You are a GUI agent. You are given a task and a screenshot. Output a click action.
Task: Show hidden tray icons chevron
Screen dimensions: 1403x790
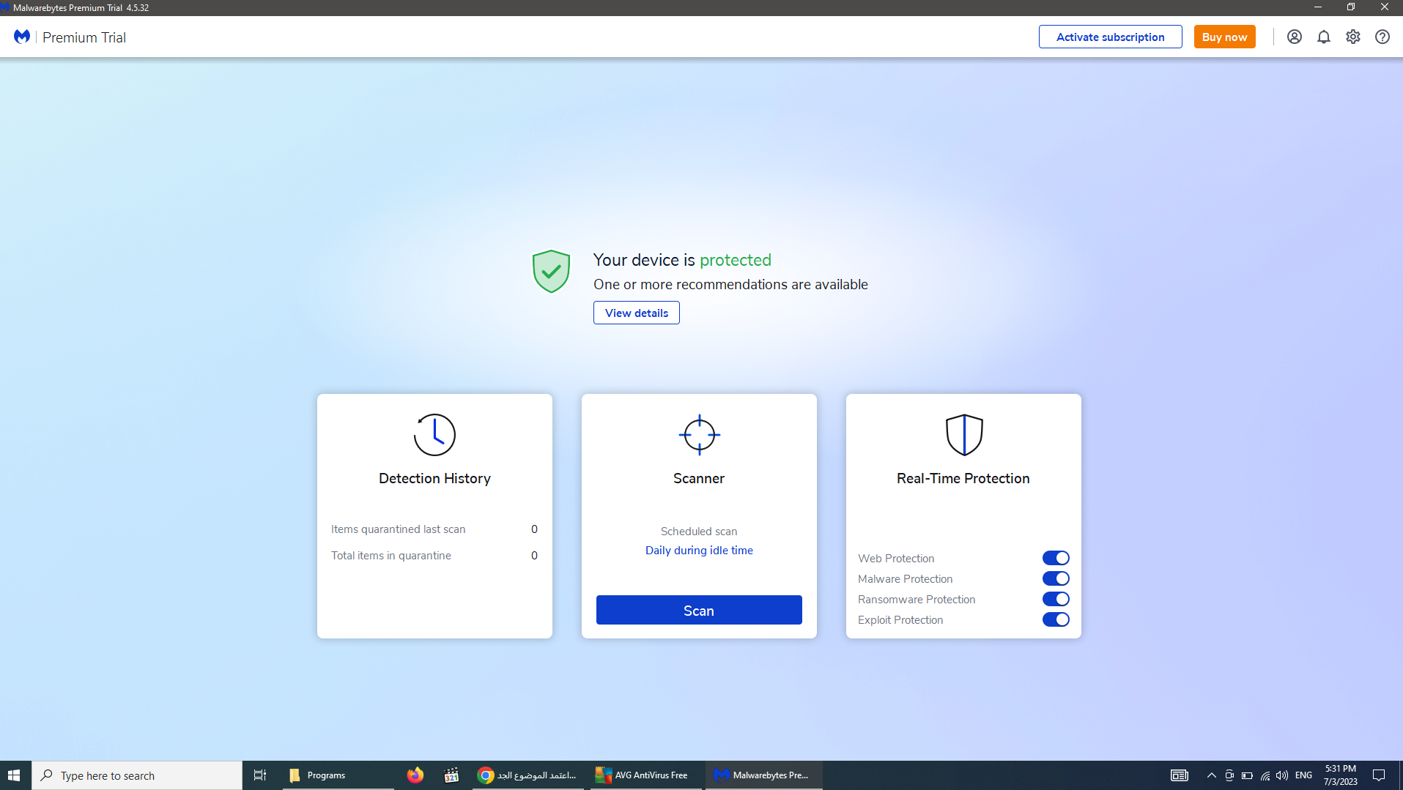coord(1212,775)
